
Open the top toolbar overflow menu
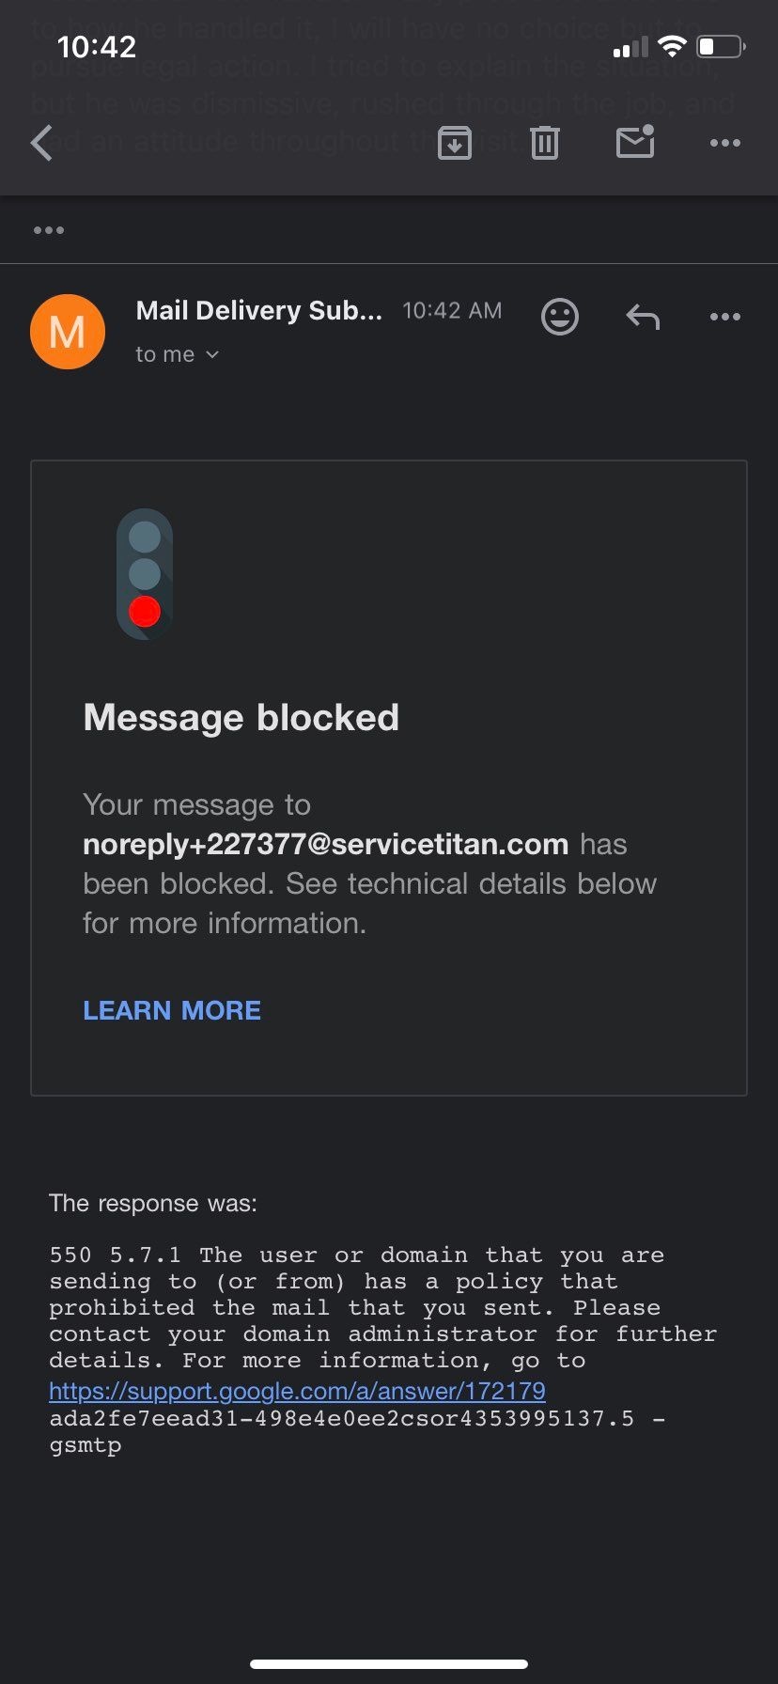(725, 143)
